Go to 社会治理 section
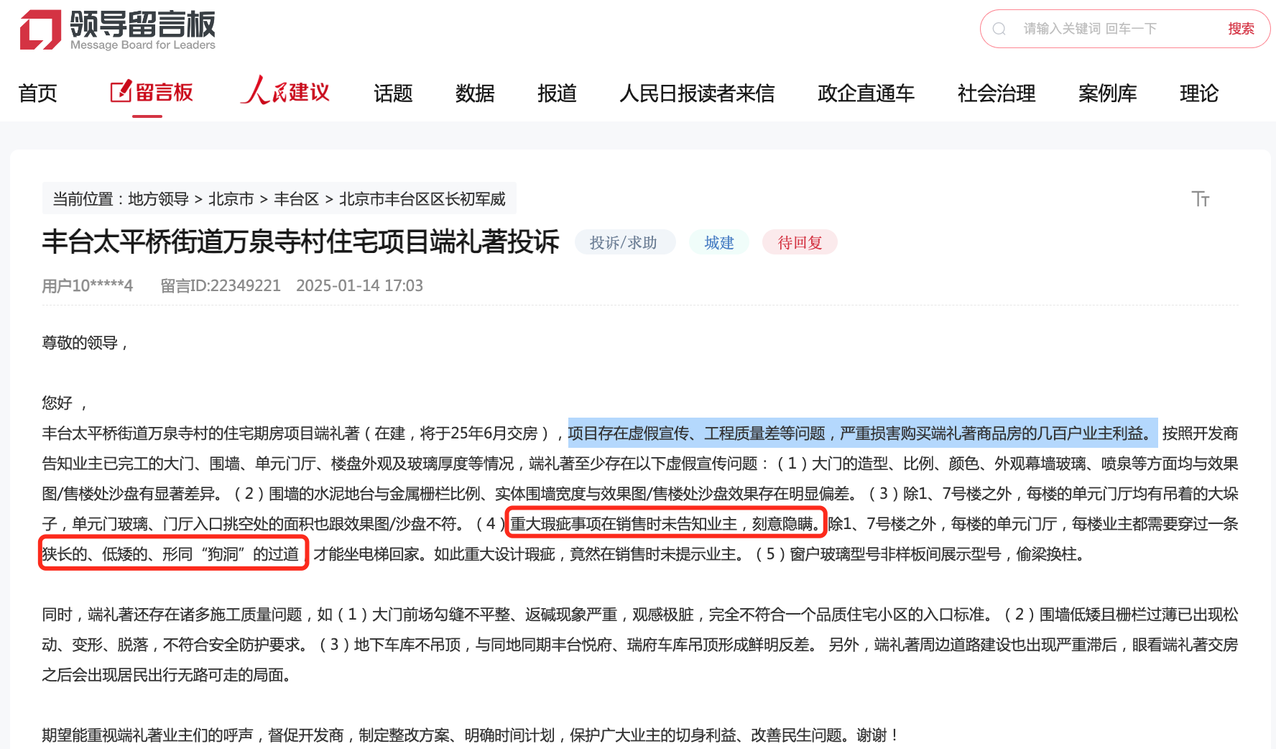Image resolution: width=1276 pixels, height=749 pixels. [997, 93]
